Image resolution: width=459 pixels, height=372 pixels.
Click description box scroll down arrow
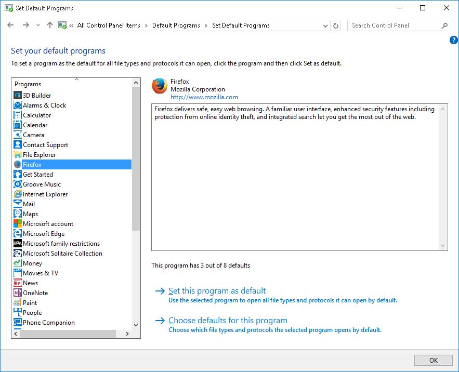442,246
